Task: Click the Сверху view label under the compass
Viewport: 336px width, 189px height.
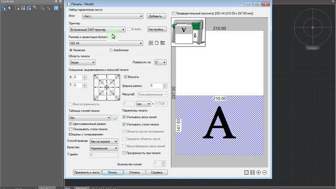Action: [312, 48]
